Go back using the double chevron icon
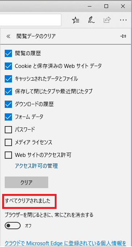The width and height of the screenshot is (132, 247). (x=8, y=37)
